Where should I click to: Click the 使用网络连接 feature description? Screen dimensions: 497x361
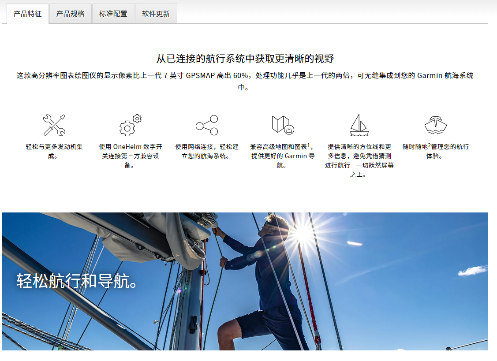pyautogui.click(x=207, y=152)
